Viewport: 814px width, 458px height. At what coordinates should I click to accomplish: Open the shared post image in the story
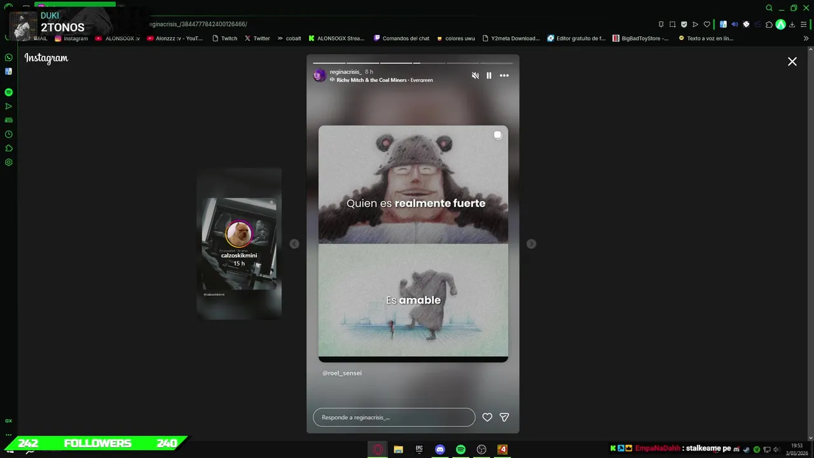(x=413, y=244)
